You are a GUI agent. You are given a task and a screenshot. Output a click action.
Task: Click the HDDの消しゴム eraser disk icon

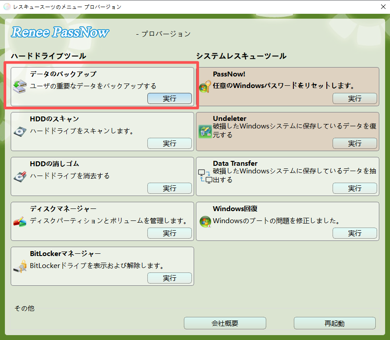click(20, 176)
